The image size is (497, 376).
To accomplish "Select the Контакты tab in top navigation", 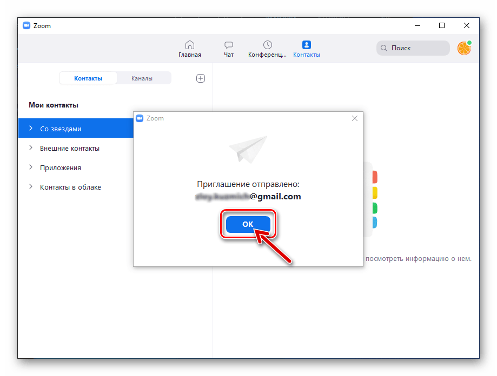I will tap(307, 49).
